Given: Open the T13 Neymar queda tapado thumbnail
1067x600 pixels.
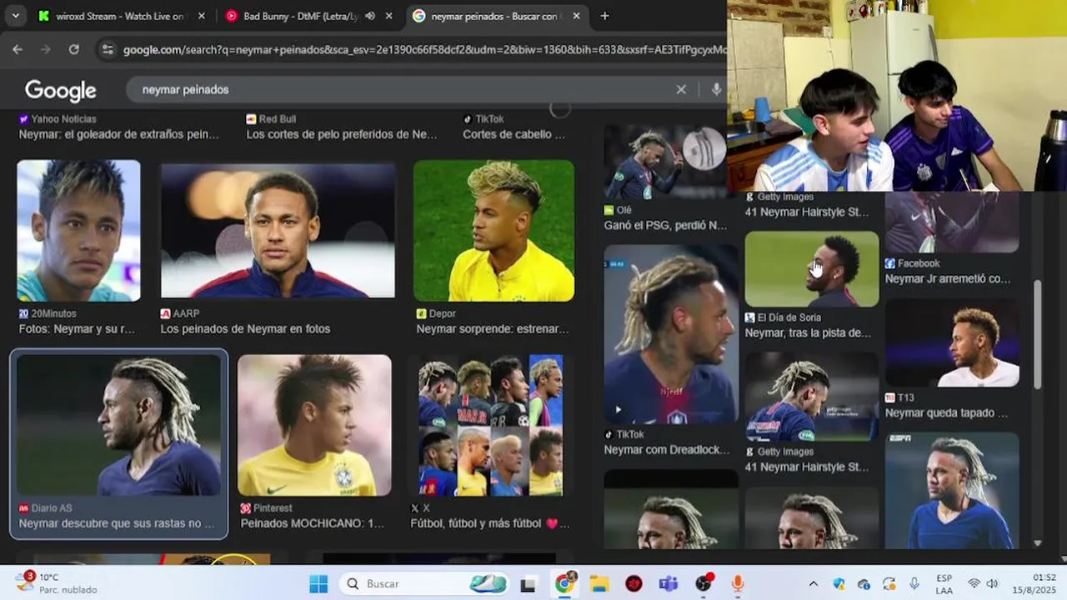Looking at the screenshot, I should (x=952, y=343).
